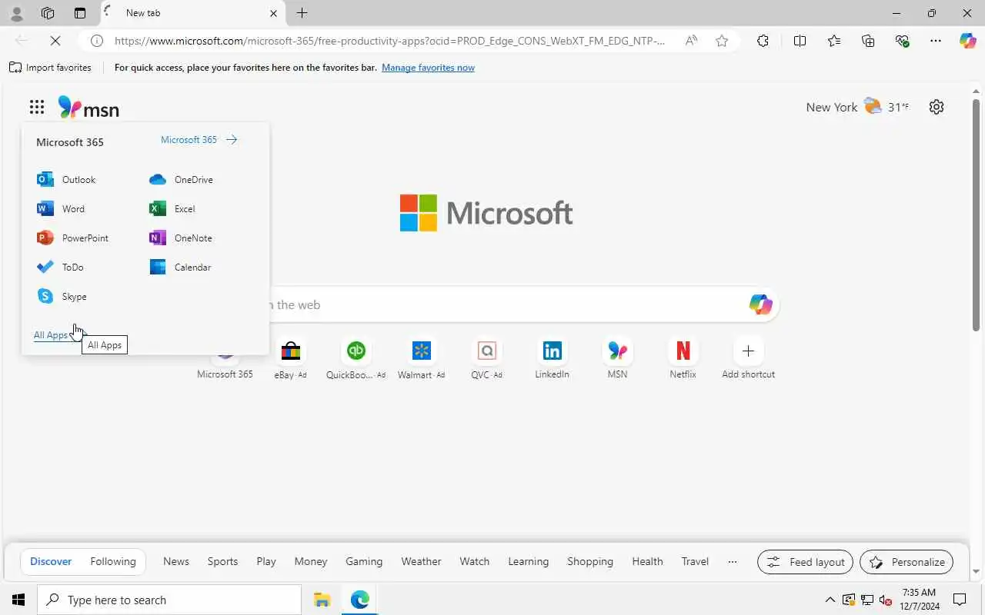Open the Sports feed tab

[222, 561]
